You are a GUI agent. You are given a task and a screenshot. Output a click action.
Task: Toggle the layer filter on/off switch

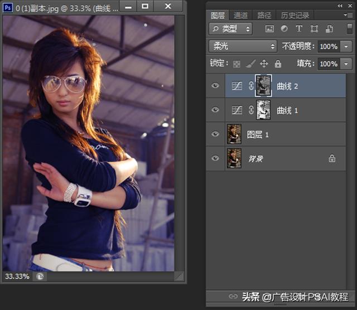coord(350,29)
